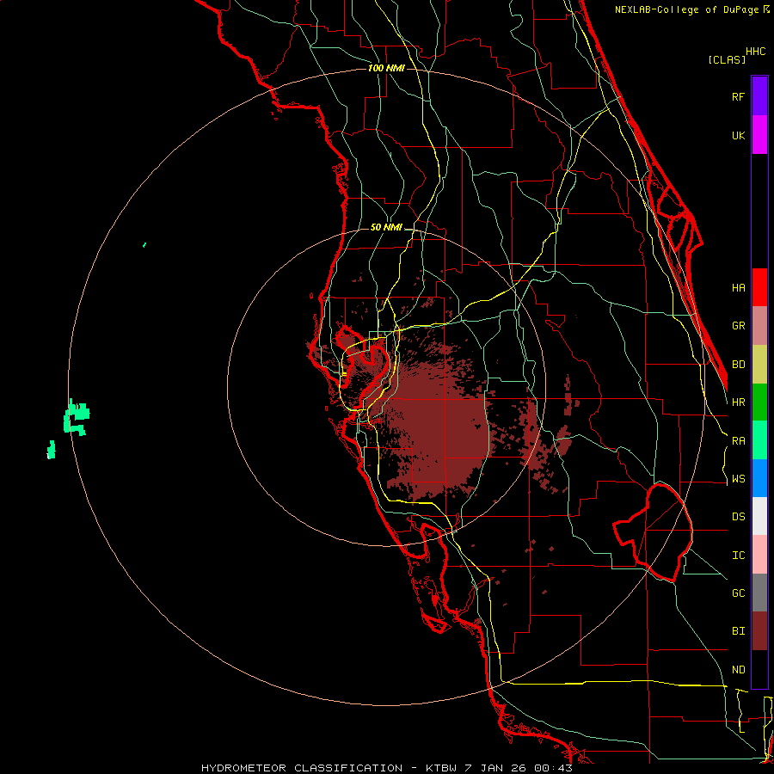Click the Hydrometeor Classification KTBW title text
Screen dimensions: 774x774
[386, 768]
